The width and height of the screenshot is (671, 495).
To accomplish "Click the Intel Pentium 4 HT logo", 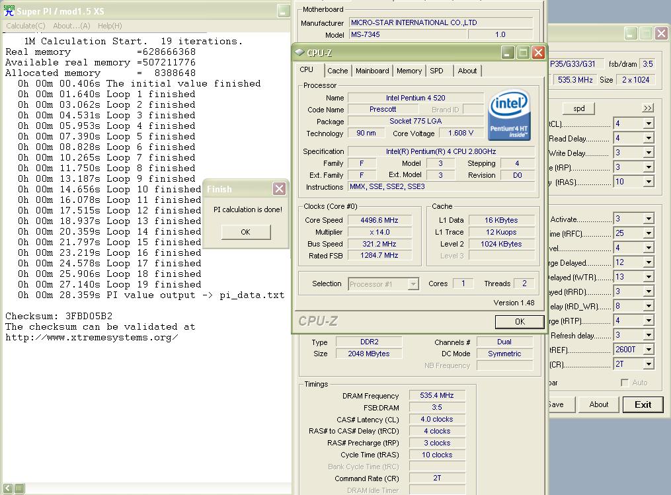I will pyautogui.click(x=509, y=114).
